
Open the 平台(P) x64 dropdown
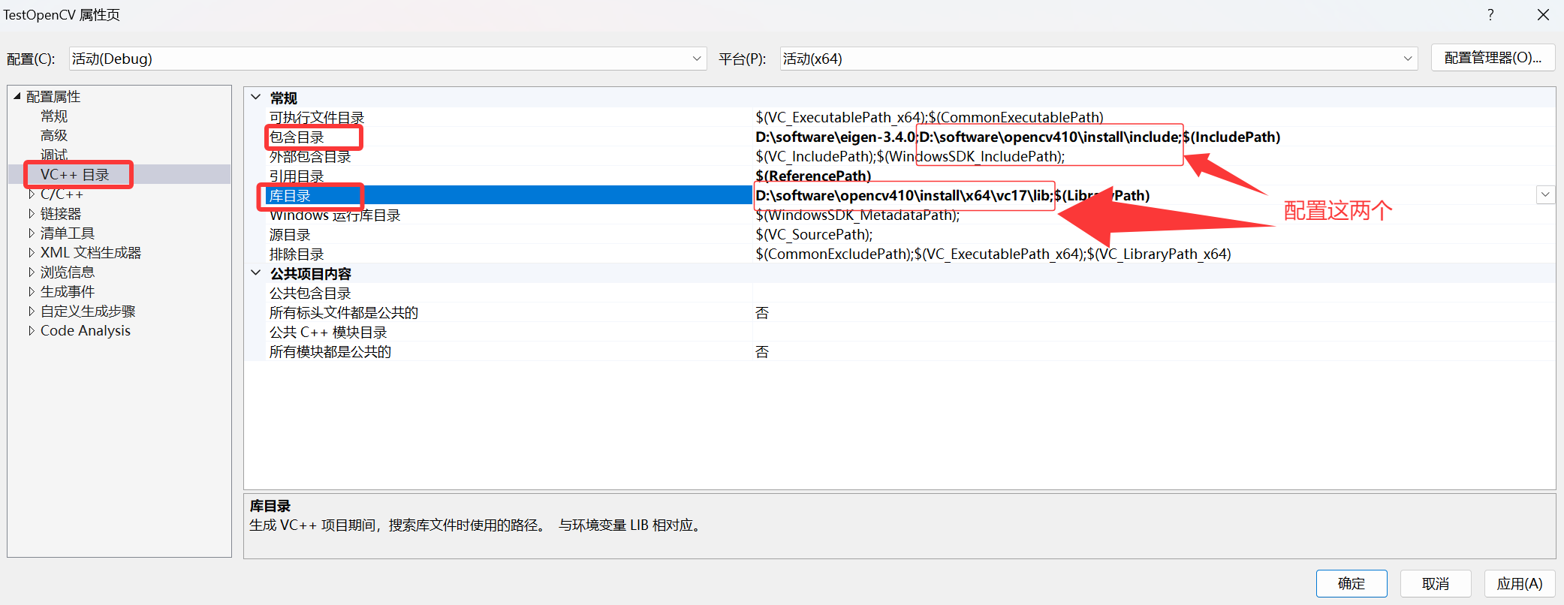tap(1098, 59)
